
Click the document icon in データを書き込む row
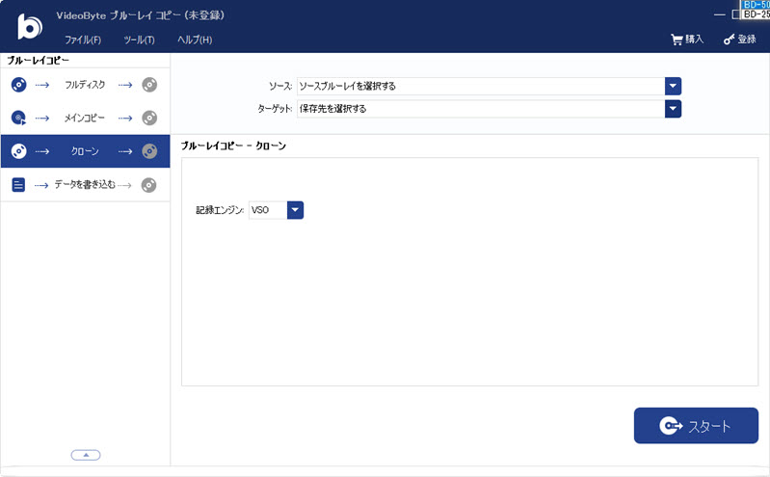tap(18, 185)
